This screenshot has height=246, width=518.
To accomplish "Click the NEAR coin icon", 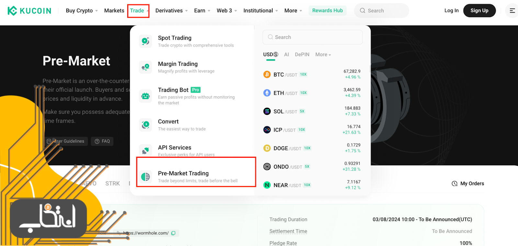I will tap(267, 185).
